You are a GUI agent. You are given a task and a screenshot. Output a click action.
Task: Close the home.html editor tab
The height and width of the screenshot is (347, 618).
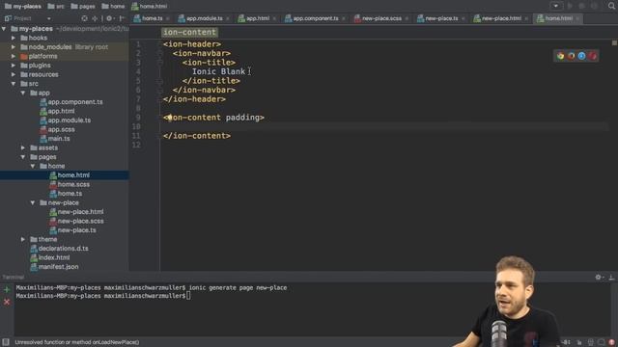[x=577, y=18]
